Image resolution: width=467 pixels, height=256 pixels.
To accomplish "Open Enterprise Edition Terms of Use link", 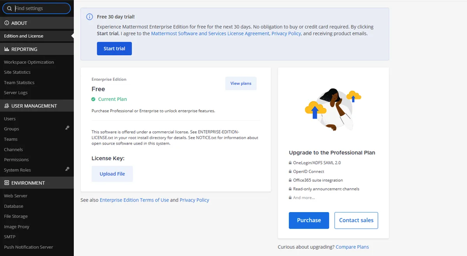I will [134, 200].
